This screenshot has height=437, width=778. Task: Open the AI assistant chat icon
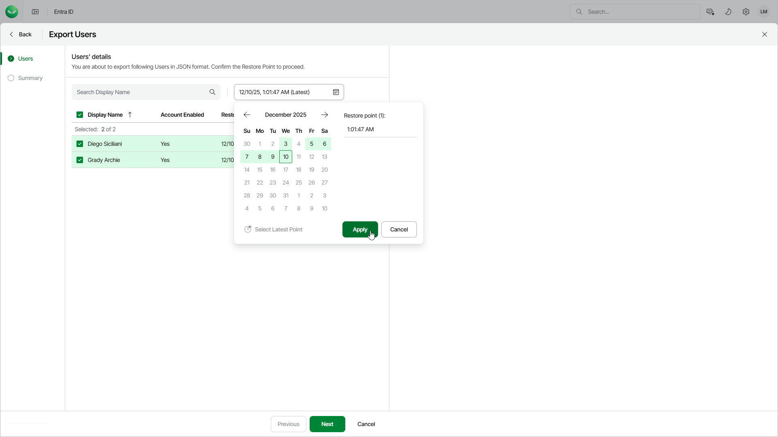[710, 12]
